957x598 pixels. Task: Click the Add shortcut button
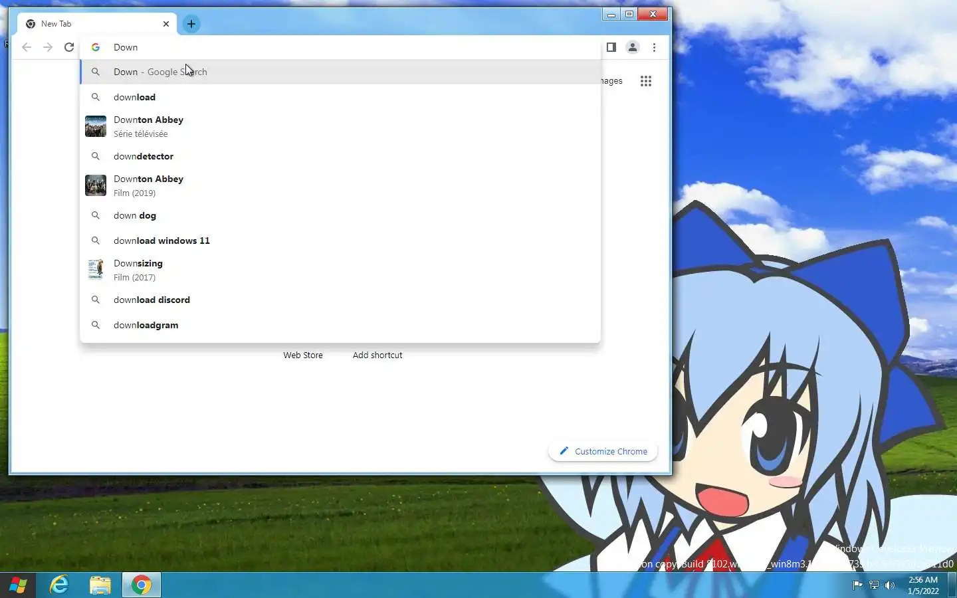[x=377, y=355]
